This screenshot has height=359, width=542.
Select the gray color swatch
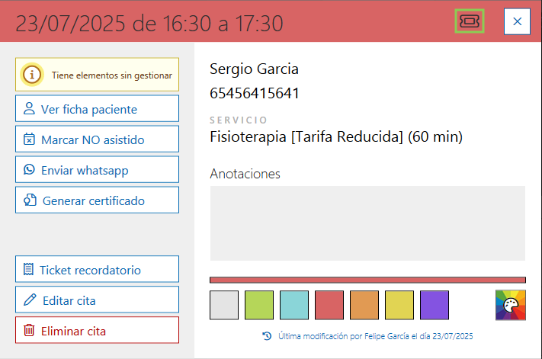[x=224, y=305]
